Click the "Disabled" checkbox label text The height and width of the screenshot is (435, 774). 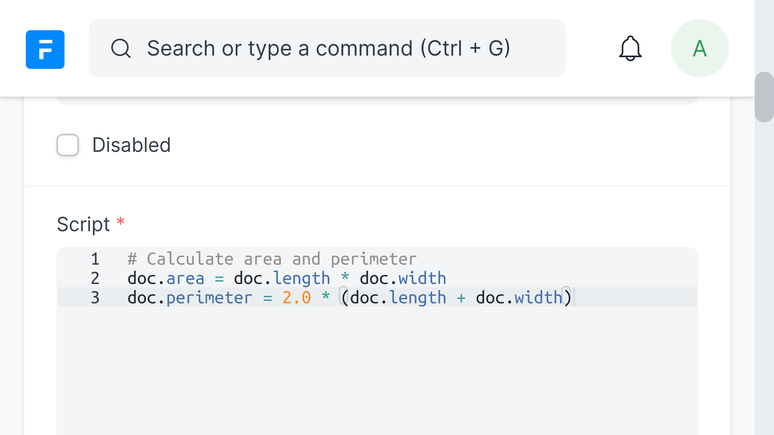coord(131,145)
